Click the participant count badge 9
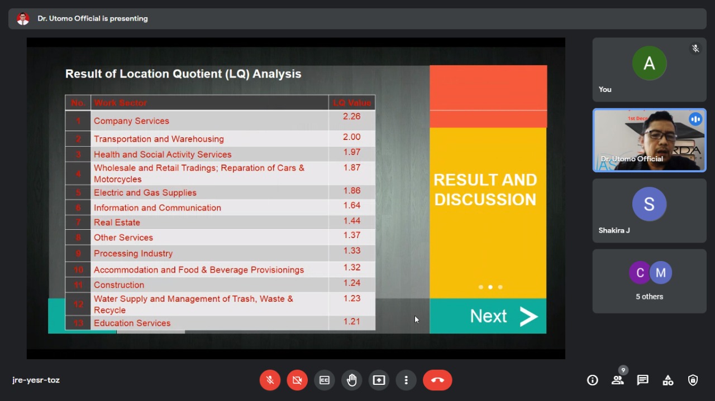This screenshot has width=715, height=401. pos(623,370)
